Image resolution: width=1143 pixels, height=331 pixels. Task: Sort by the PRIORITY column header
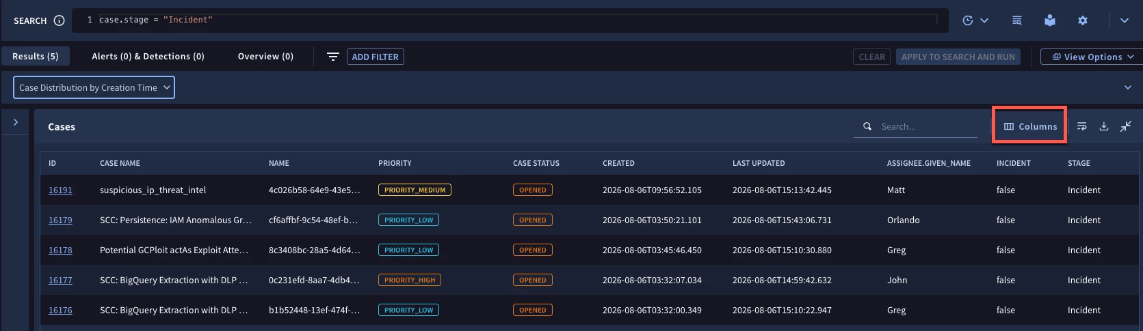point(395,163)
